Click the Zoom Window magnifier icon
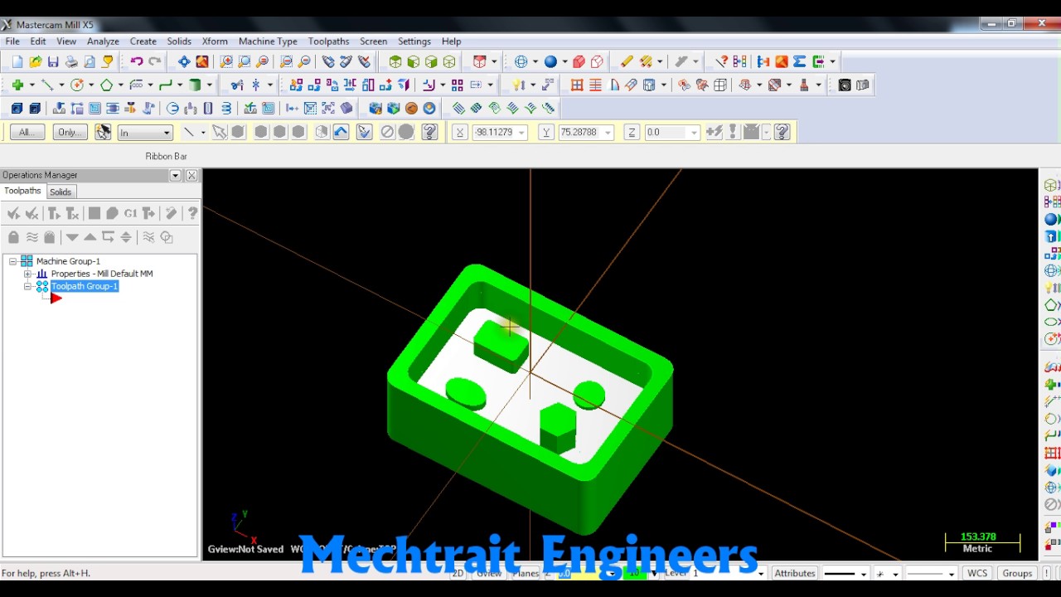 [x=226, y=61]
